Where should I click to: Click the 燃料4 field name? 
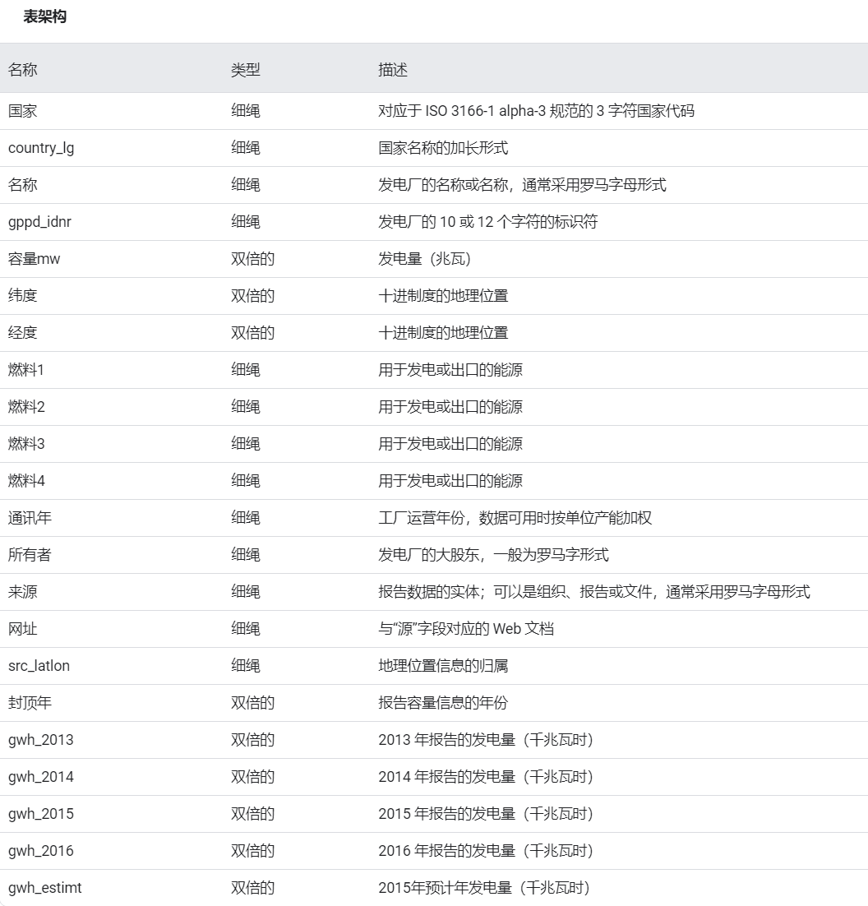tap(26, 481)
